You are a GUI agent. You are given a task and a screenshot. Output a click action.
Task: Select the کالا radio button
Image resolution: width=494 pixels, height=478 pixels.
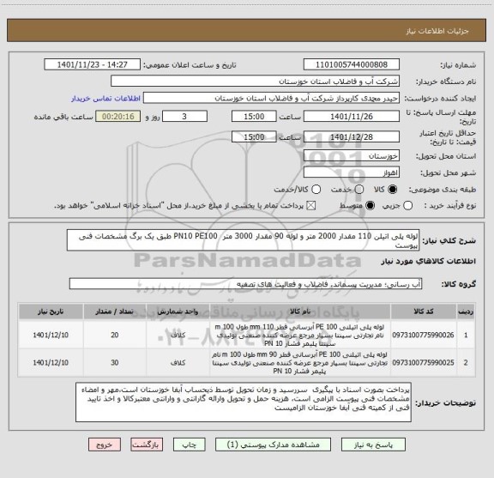[x=393, y=190]
